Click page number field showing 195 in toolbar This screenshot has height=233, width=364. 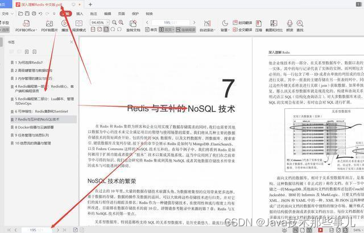tap(171, 23)
